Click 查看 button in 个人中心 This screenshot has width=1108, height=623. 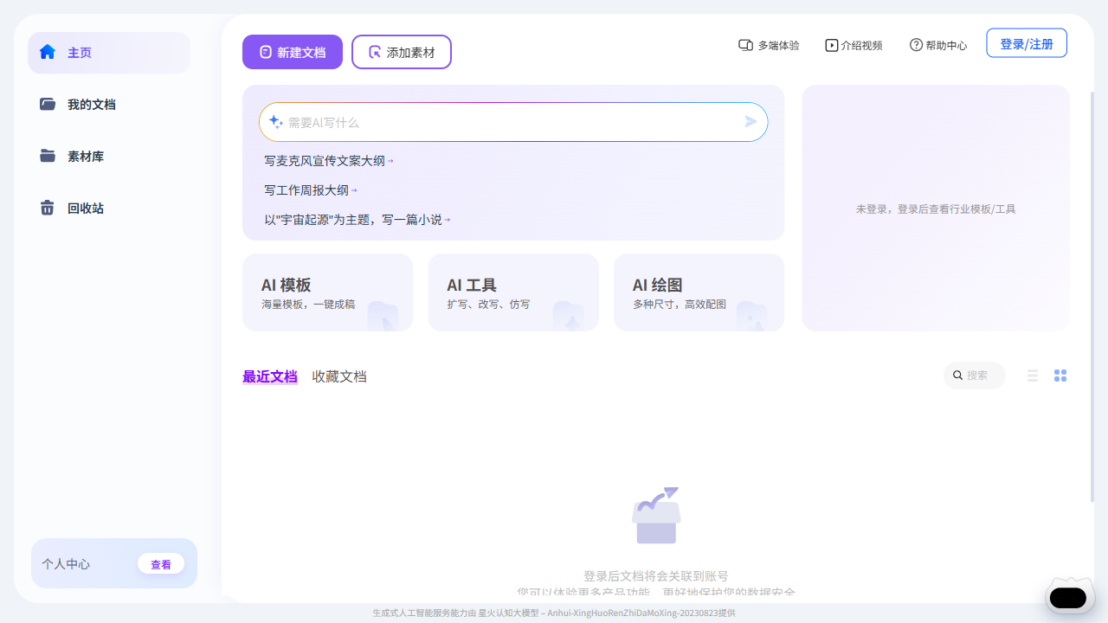point(161,564)
